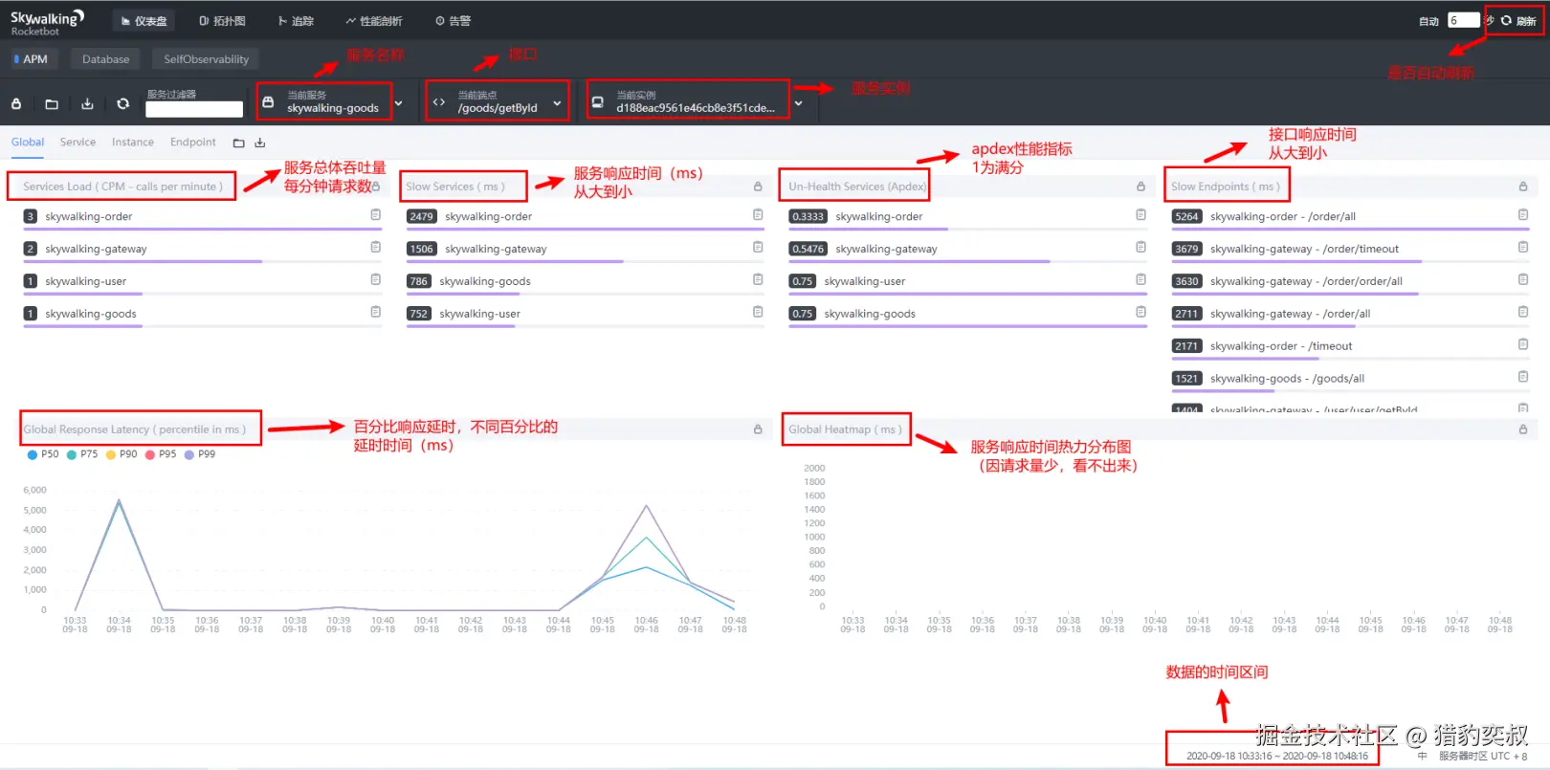Click skywalking-gateway - /order/order/all endpoint row
This screenshot has height=770, width=1550.
(1306, 281)
